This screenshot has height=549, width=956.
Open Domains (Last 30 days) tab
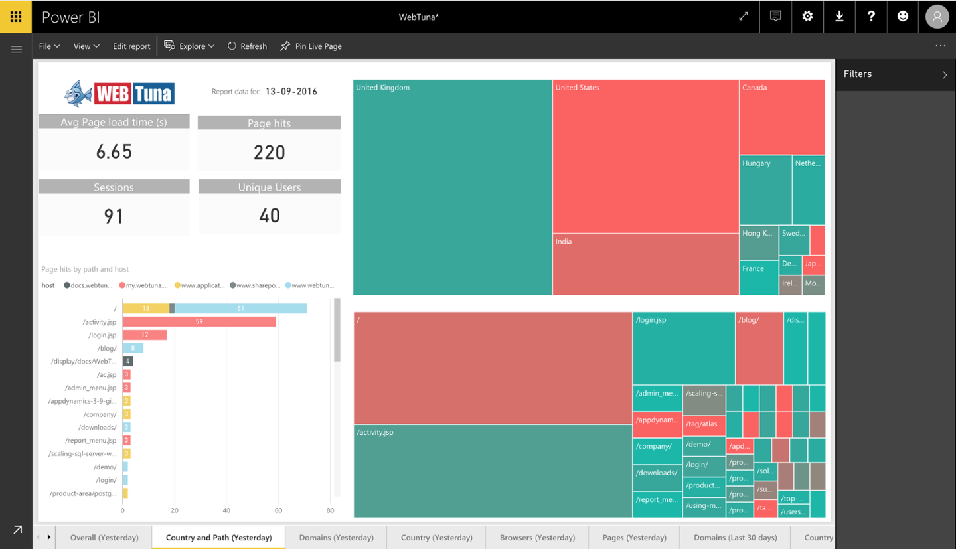tap(734, 537)
